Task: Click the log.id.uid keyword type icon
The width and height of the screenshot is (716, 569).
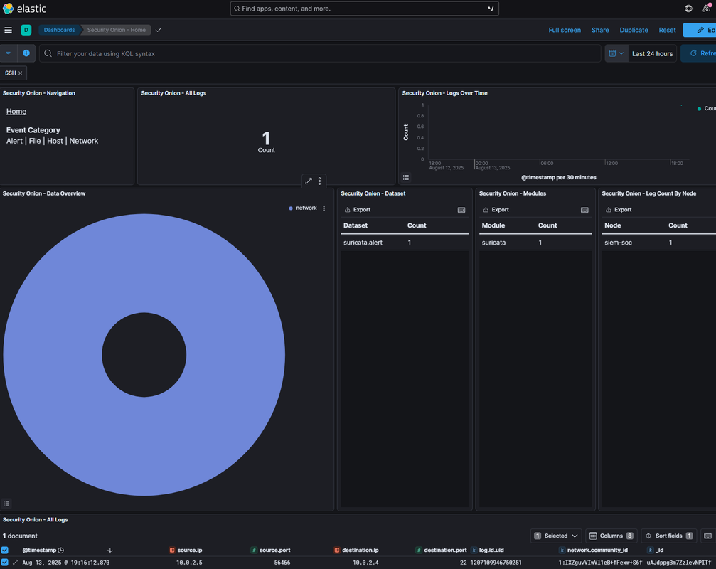Action: click(474, 551)
